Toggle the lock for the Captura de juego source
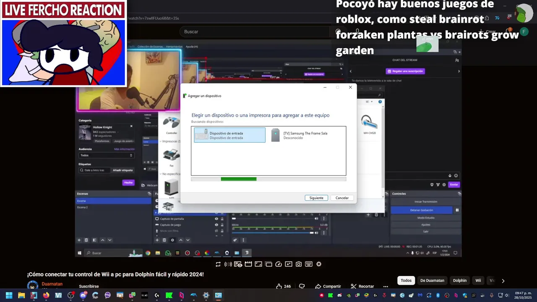Viewport: 537px width, 302px height. [223, 225]
